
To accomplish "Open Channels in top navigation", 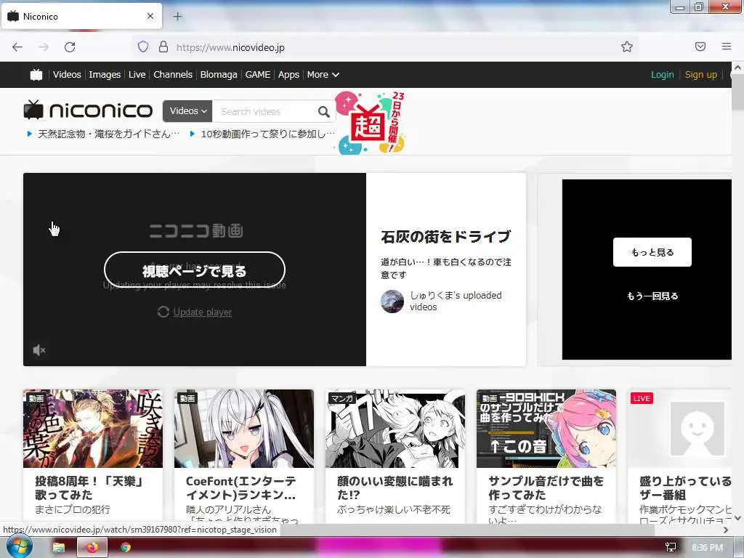I will [173, 75].
